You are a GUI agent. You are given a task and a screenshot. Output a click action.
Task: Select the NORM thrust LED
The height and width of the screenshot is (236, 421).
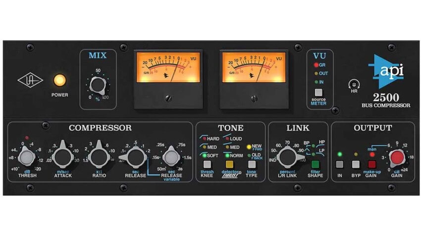[x=227, y=156]
